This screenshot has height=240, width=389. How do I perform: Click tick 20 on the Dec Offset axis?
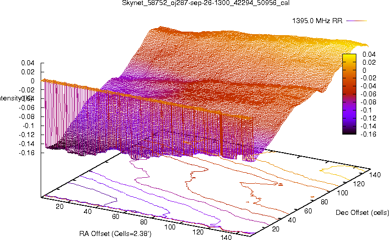[276, 229]
